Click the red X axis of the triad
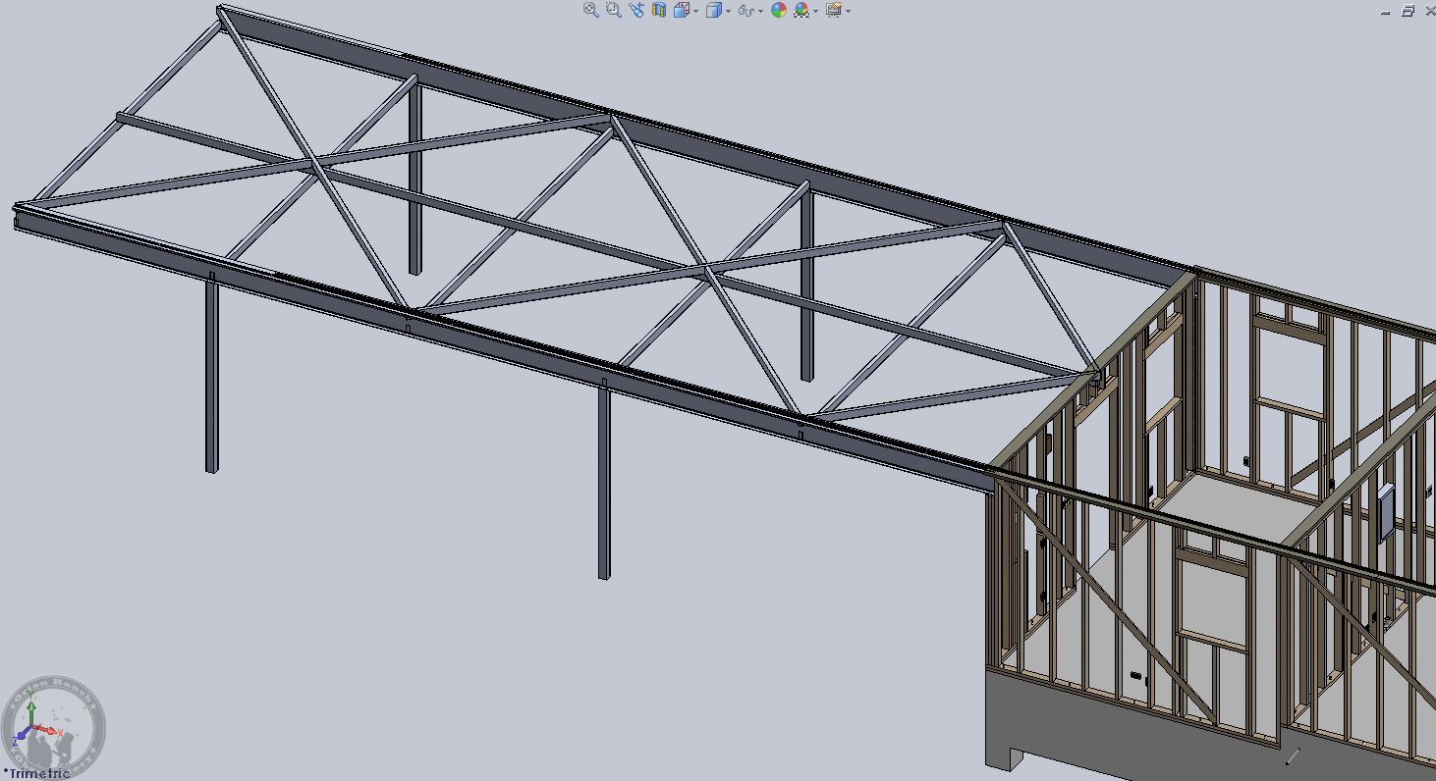The width and height of the screenshot is (1436, 781). [47, 731]
